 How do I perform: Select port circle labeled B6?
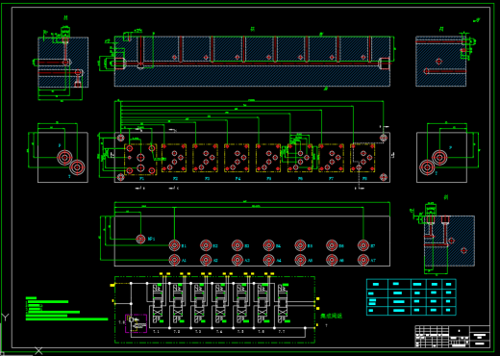pos(332,245)
